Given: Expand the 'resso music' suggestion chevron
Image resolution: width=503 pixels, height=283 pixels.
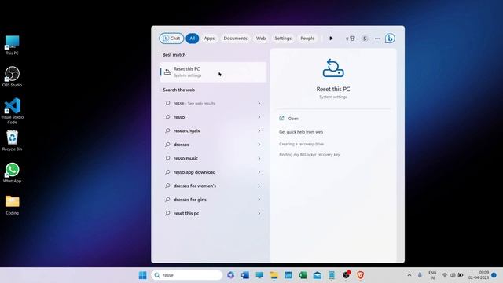Looking at the screenshot, I should (259, 158).
